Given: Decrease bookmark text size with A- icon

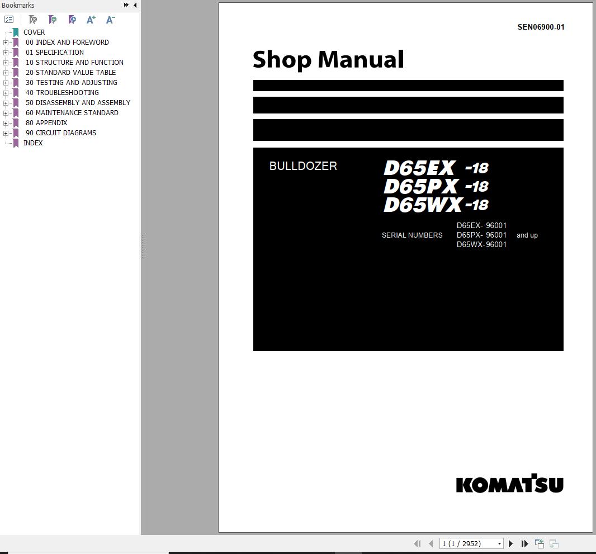Looking at the screenshot, I should point(110,20).
